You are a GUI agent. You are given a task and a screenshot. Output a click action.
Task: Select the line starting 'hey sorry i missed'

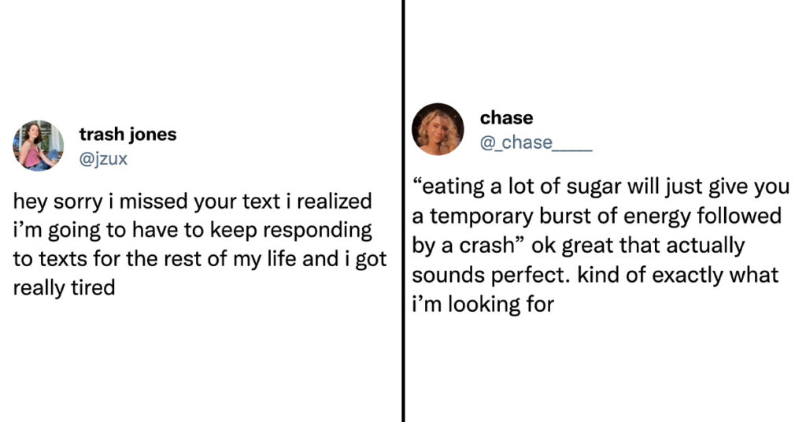click(192, 202)
